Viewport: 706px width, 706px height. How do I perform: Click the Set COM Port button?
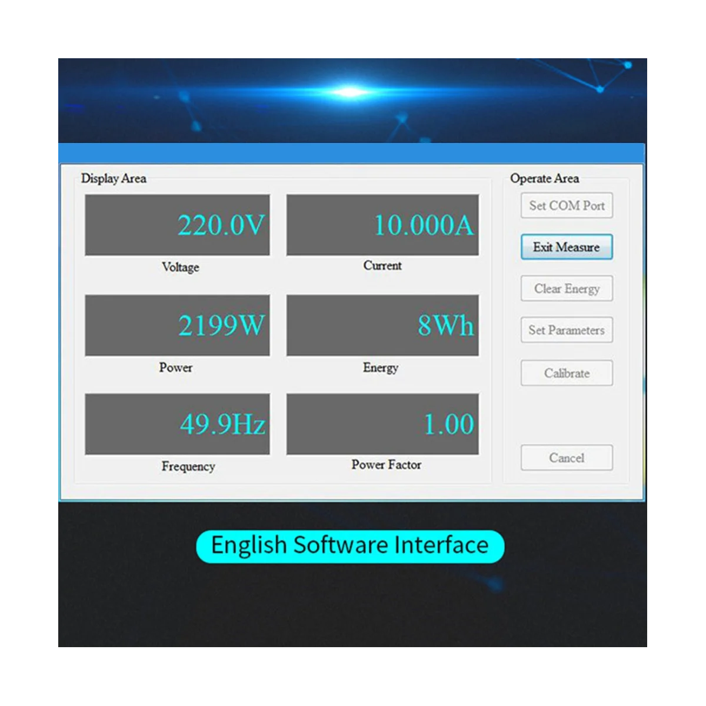pyautogui.click(x=567, y=205)
